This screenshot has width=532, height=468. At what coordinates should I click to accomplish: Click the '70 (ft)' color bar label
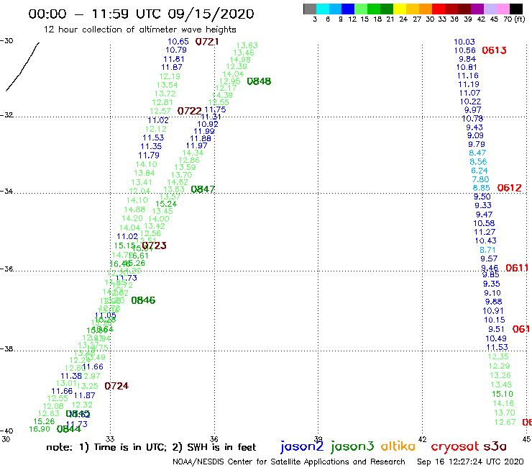pyautogui.click(x=514, y=19)
